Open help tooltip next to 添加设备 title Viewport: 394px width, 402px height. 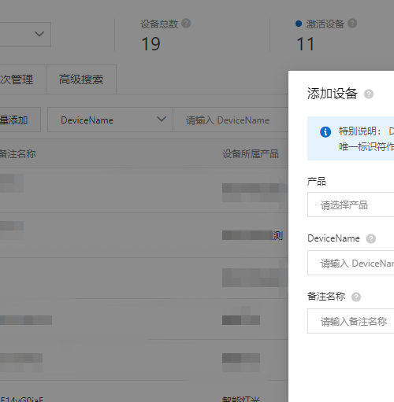369,94
